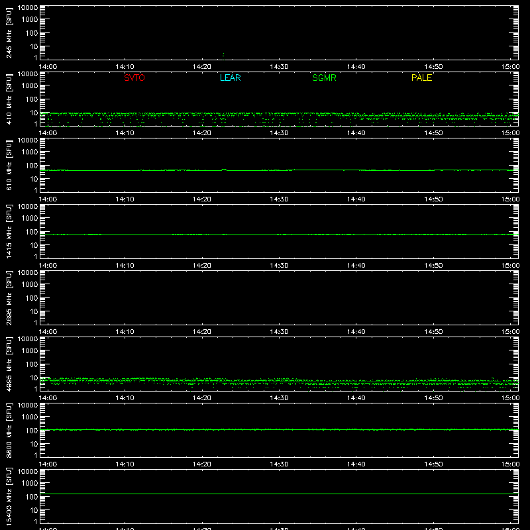Click the yellow PALE station label
The width and height of the screenshot is (530, 530).
coord(421,78)
